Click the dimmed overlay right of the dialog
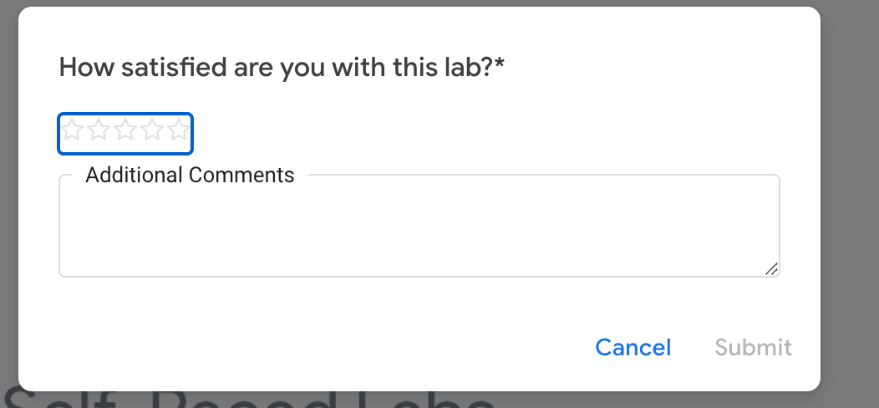This screenshot has width=879, height=408. click(850, 201)
